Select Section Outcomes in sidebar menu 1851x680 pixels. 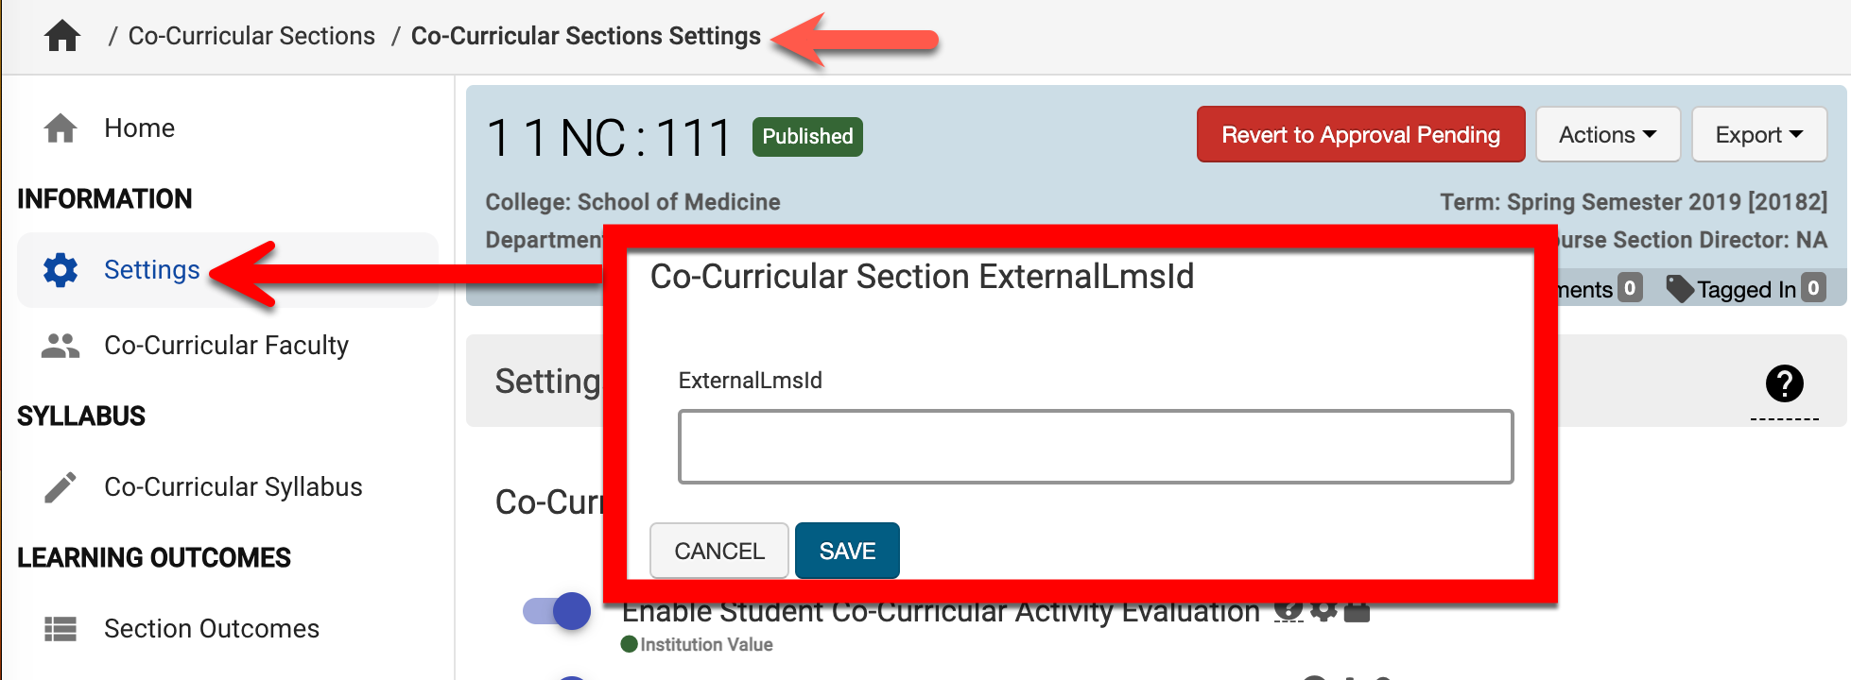coord(212,629)
